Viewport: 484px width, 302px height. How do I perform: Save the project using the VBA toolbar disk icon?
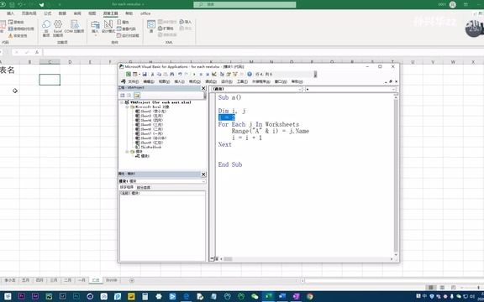[145, 74]
